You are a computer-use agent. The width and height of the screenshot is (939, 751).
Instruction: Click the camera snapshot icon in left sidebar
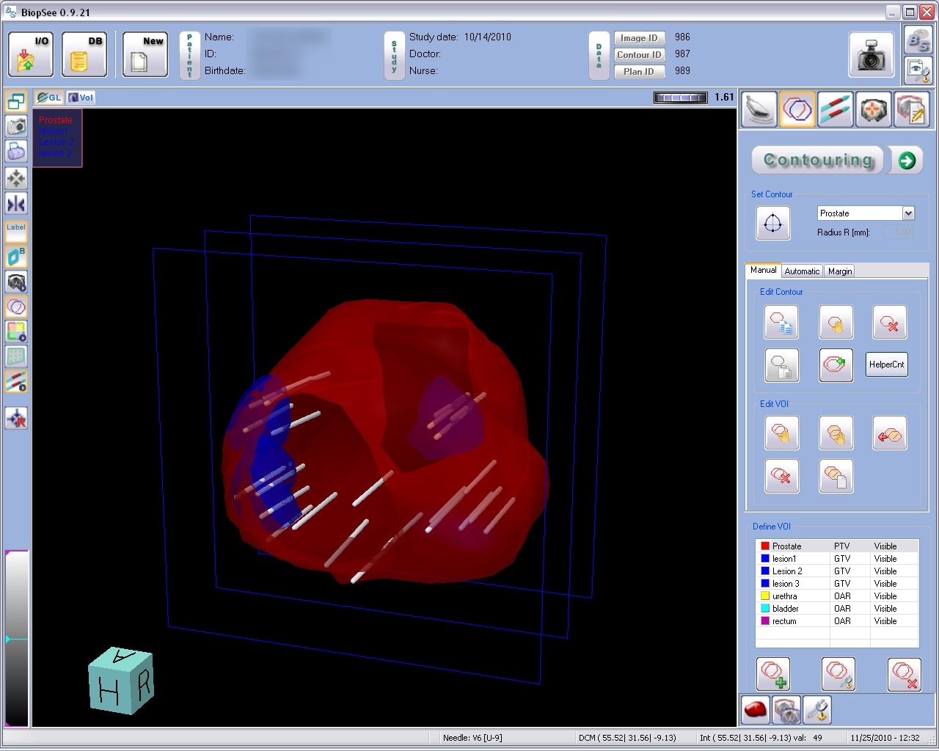(x=16, y=126)
